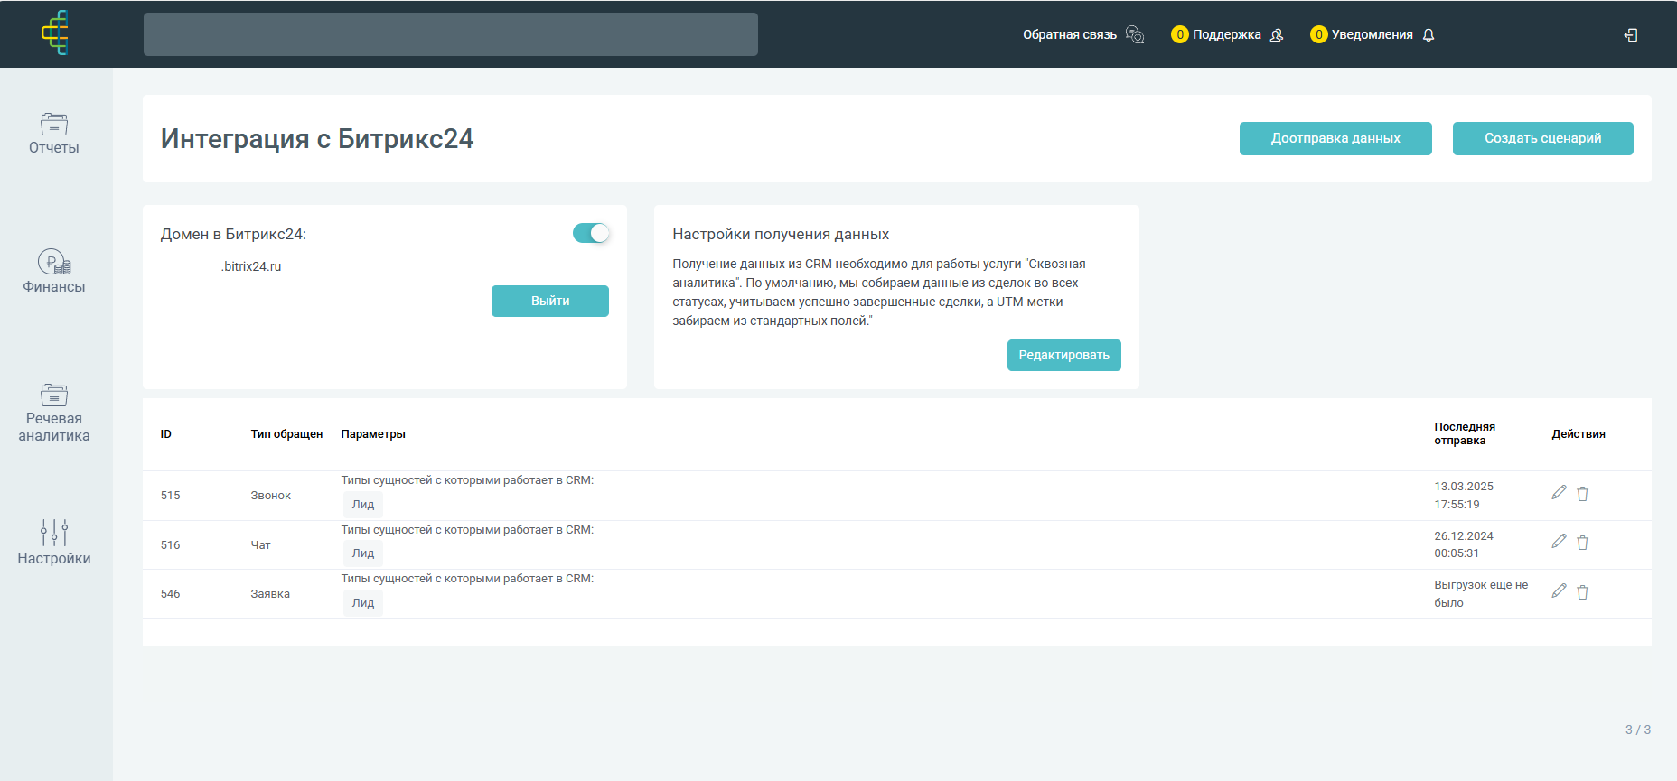Viewport: 1677px width, 781px height.
Task: Click the date 13.03.2025 17:55:19
Action: click(x=1464, y=496)
